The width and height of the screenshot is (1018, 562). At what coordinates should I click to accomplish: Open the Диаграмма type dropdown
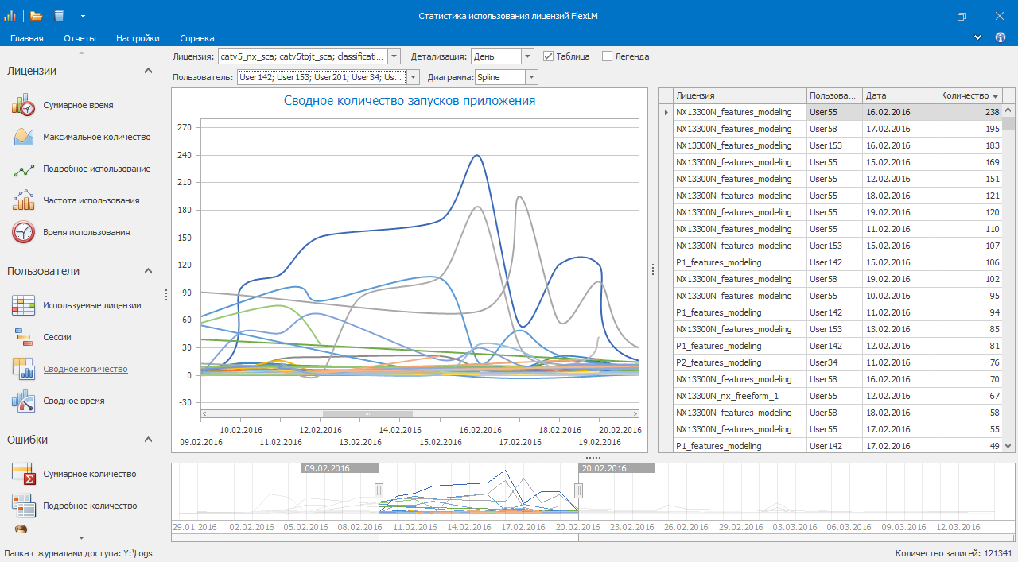[x=531, y=77]
